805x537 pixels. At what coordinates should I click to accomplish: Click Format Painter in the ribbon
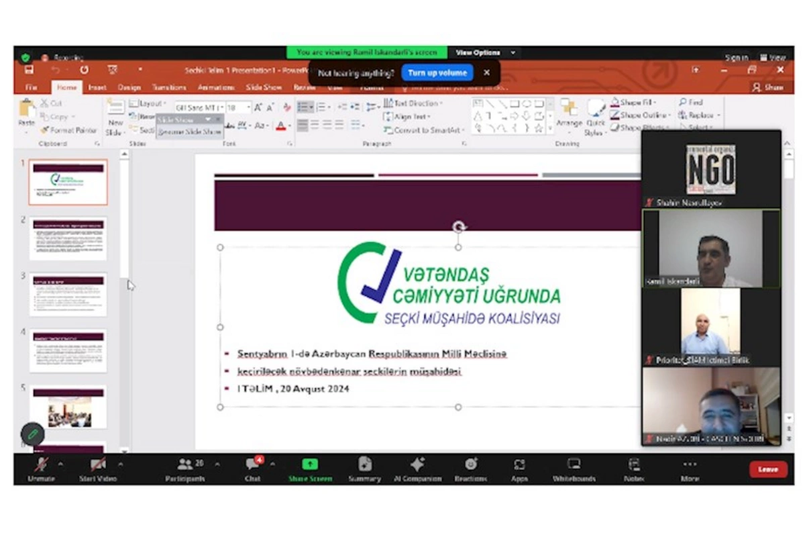point(68,130)
